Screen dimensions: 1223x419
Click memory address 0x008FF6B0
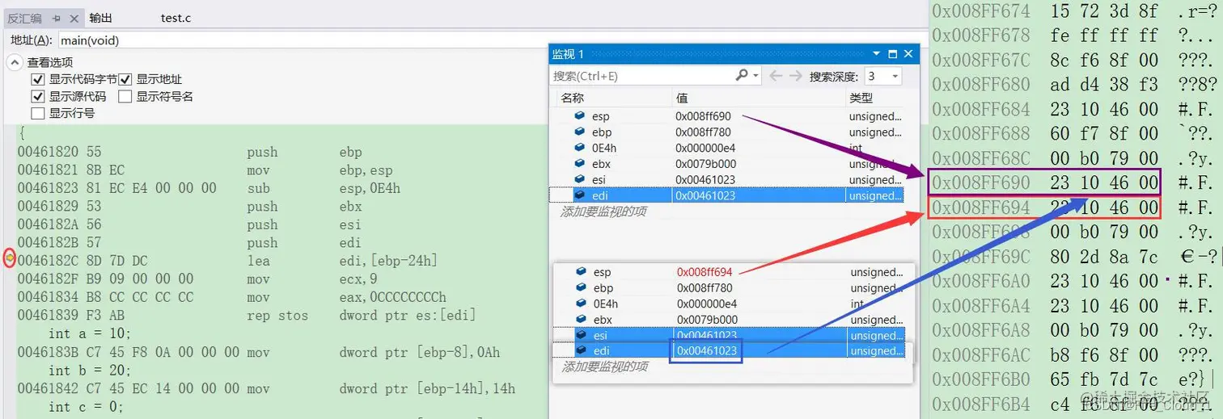[x=981, y=379]
